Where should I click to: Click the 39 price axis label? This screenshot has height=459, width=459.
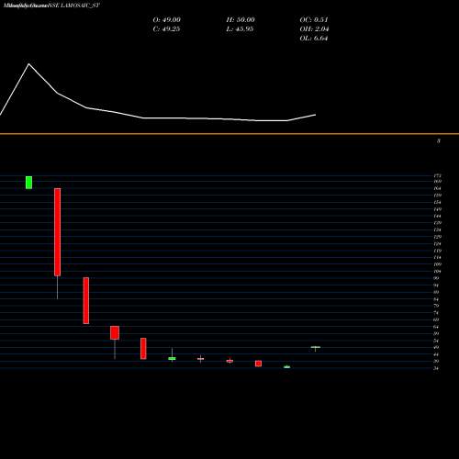(x=436, y=361)
